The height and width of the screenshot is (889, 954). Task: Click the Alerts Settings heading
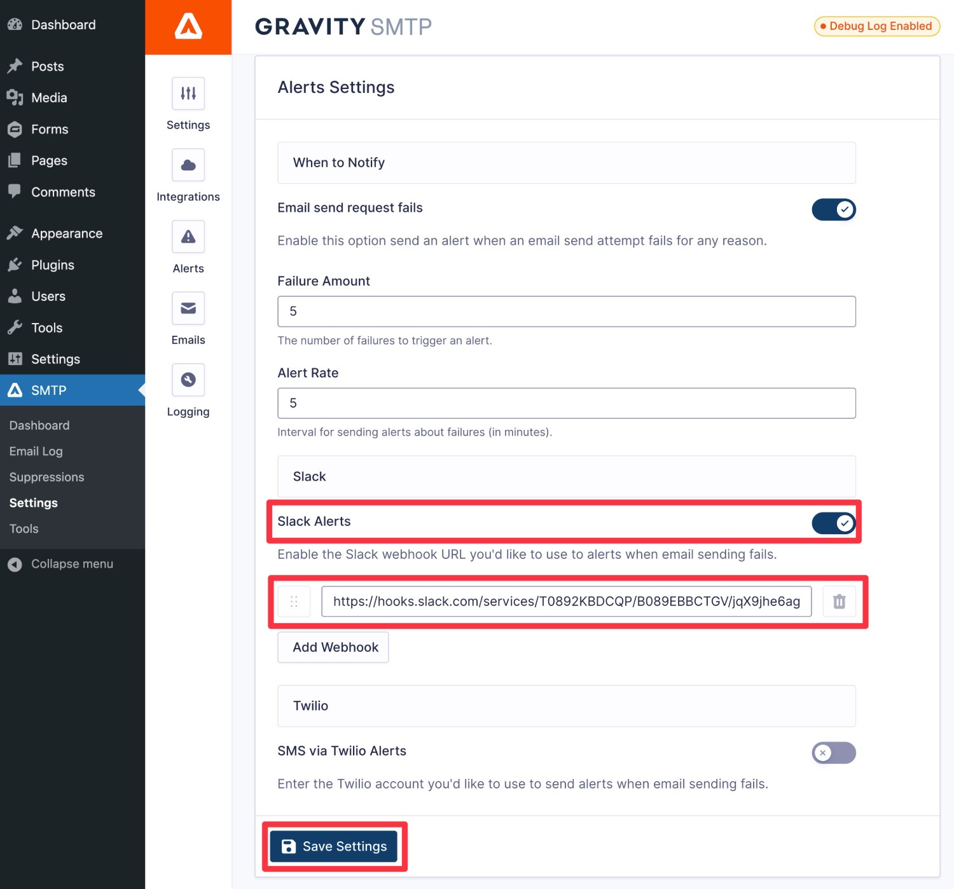[x=336, y=87]
